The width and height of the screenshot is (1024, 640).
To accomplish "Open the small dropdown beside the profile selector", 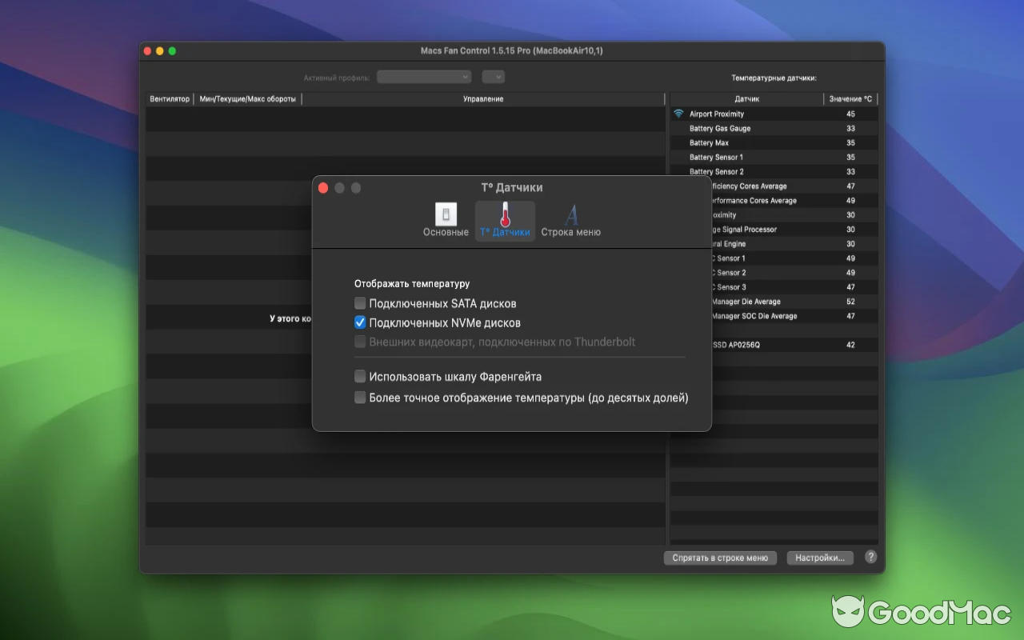I will point(493,76).
